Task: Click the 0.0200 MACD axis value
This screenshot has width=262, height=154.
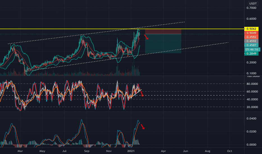Action: click(x=251, y=132)
